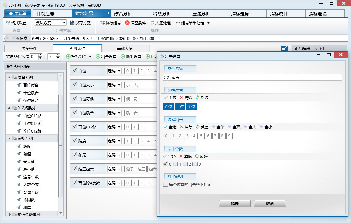351x223 pixels.
Task: Open the 定码 dropdown in 百位奇偶 row
Action: coord(114,99)
